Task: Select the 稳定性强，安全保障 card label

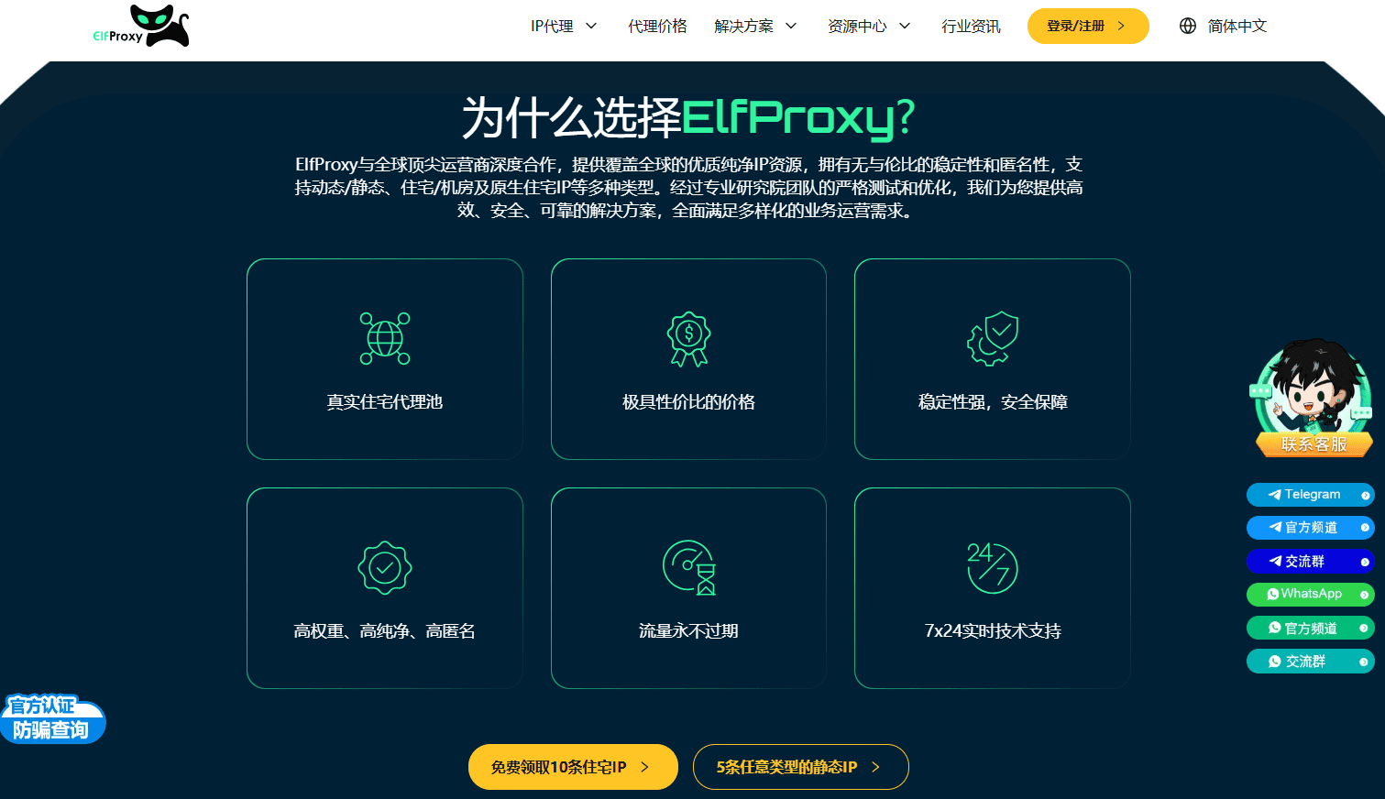Action: click(993, 402)
